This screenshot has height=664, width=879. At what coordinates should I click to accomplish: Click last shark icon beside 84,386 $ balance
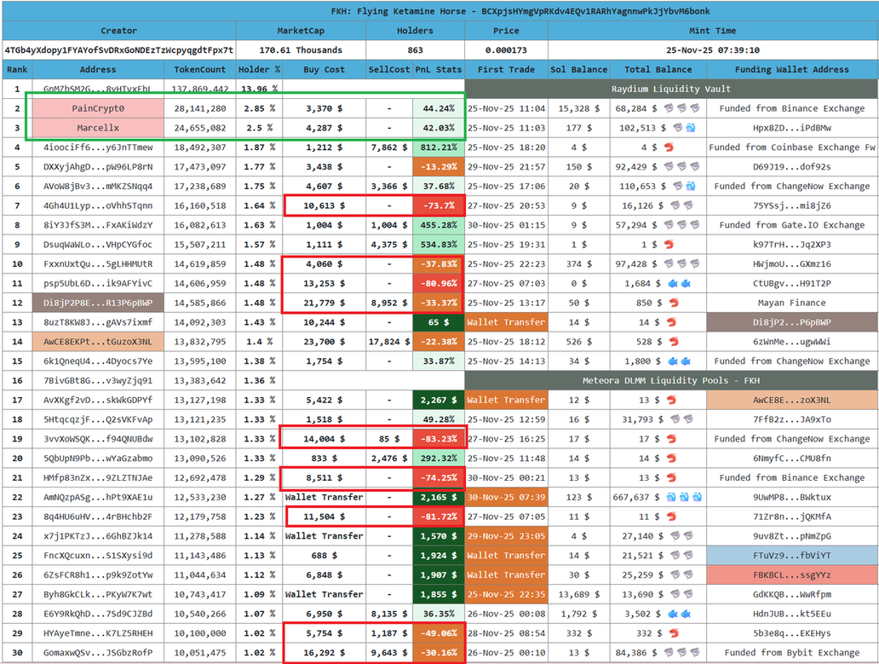point(694,653)
